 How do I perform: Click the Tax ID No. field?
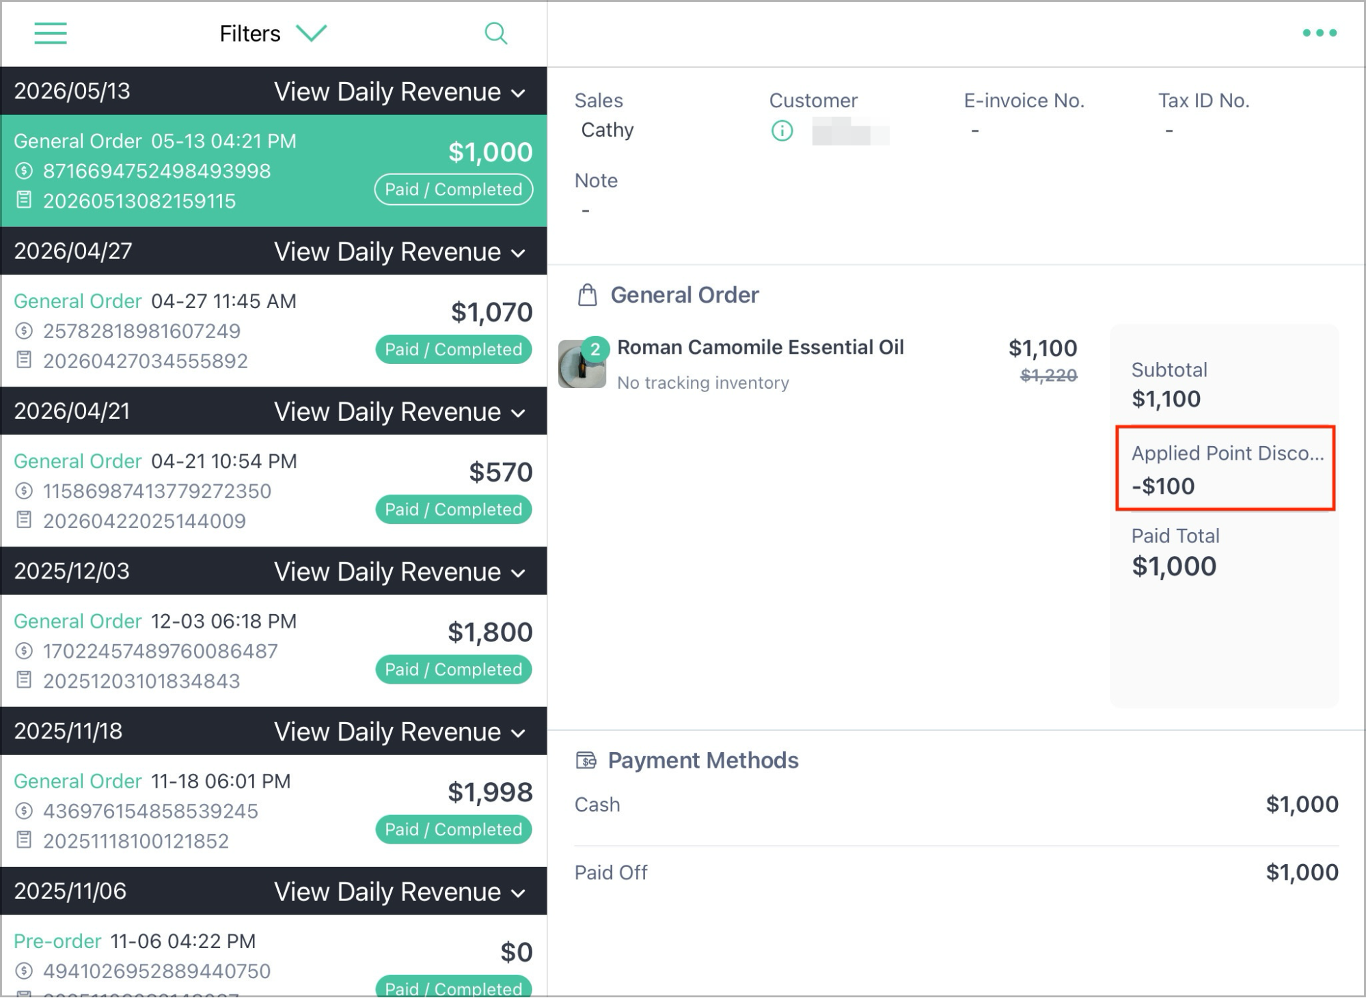pos(1203,115)
